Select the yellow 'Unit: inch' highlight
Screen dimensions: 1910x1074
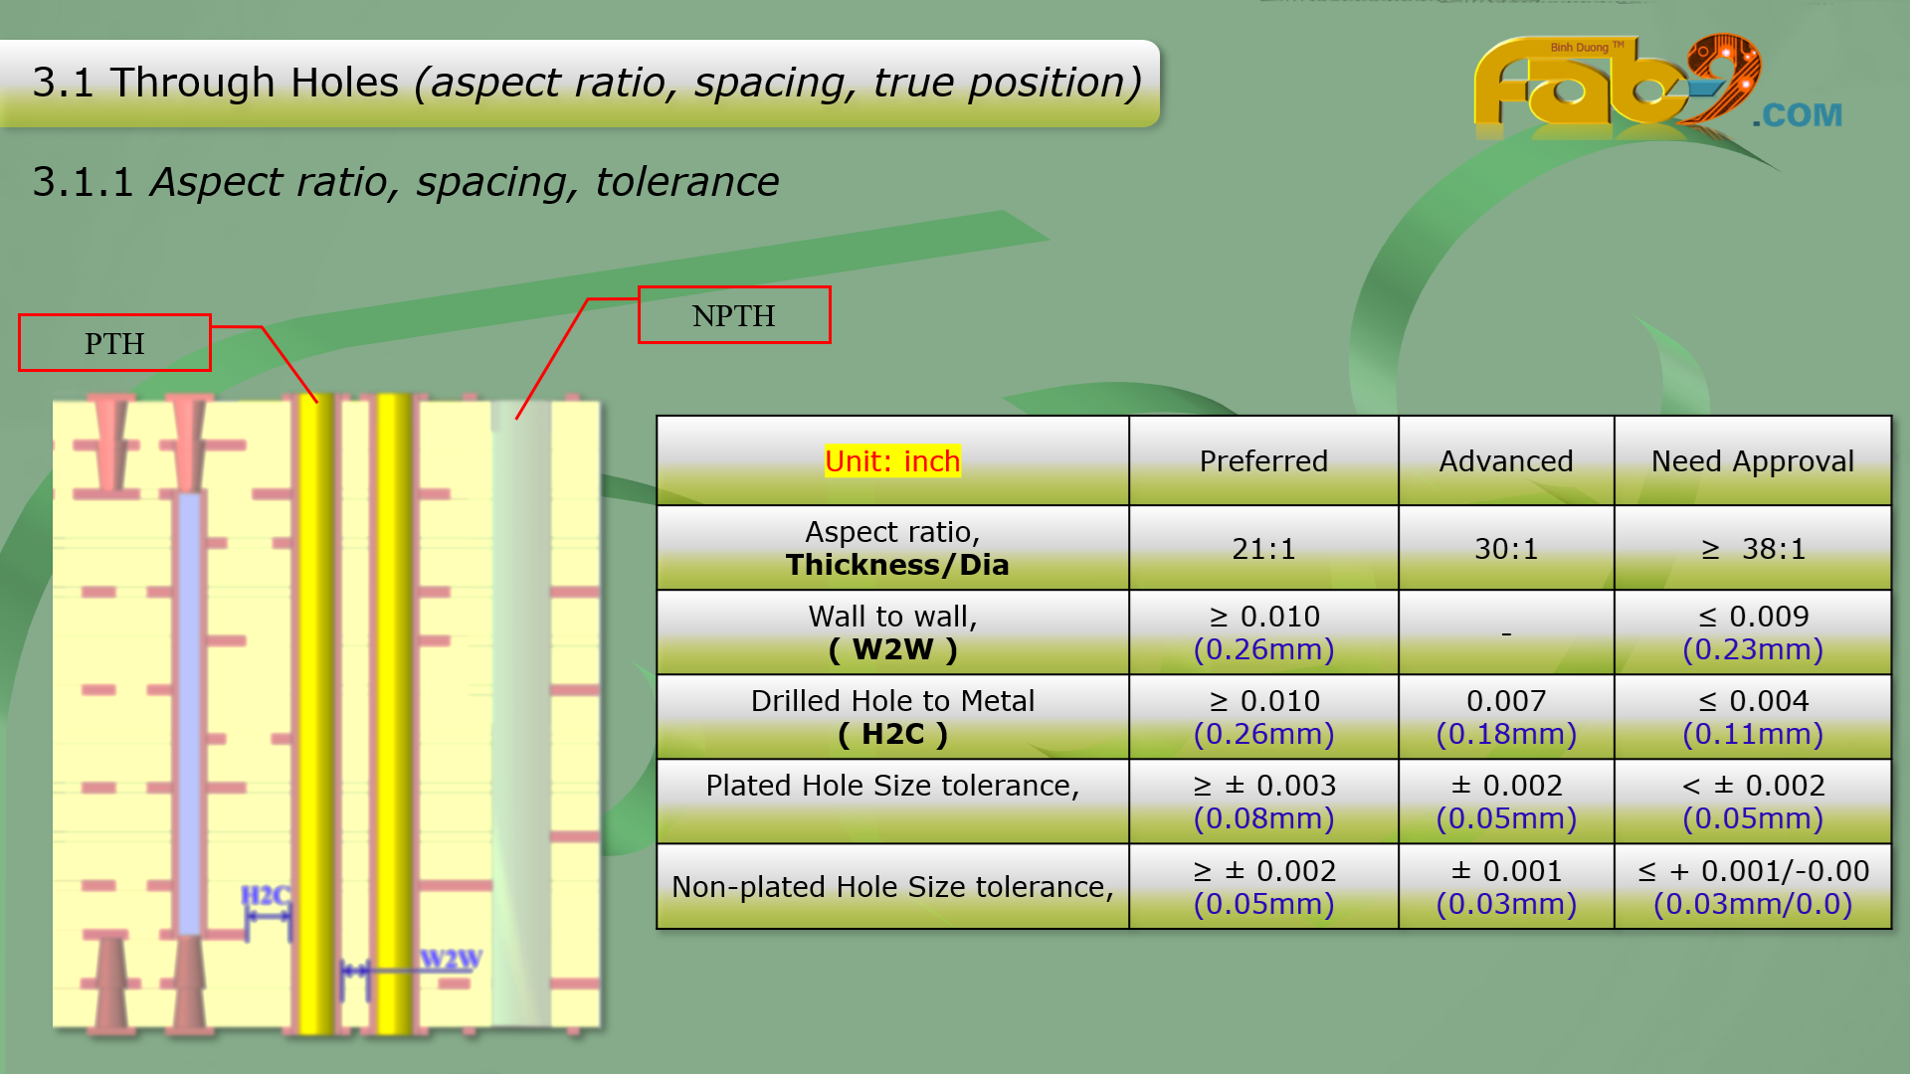click(892, 461)
